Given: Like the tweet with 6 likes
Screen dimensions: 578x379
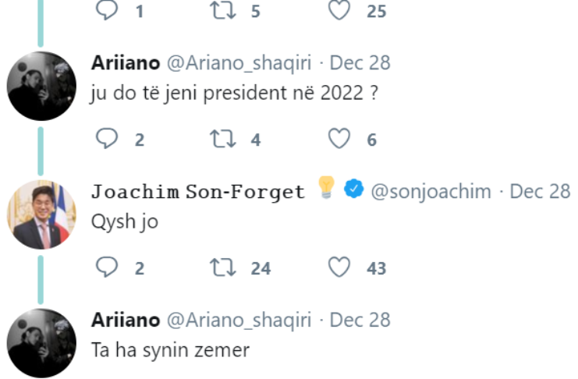Looking at the screenshot, I should (x=338, y=139).
